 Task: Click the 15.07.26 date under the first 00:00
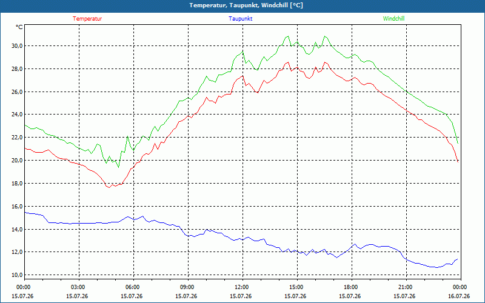pyautogui.click(x=22, y=296)
